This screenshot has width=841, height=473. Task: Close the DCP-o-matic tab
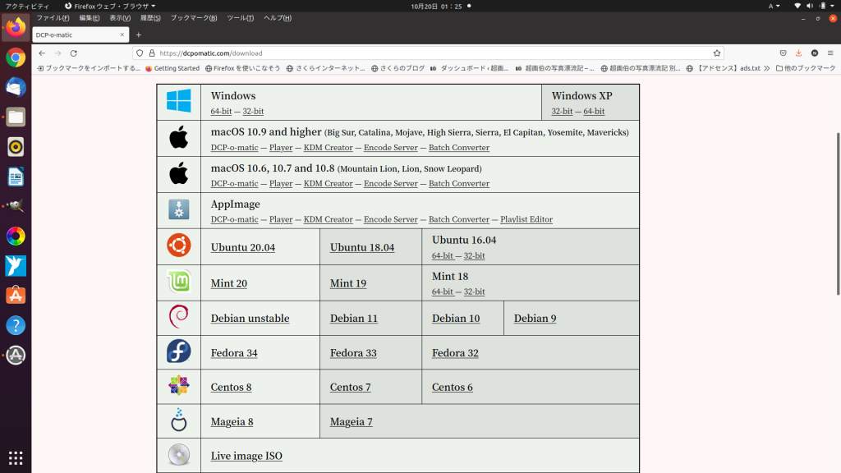coord(122,34)
